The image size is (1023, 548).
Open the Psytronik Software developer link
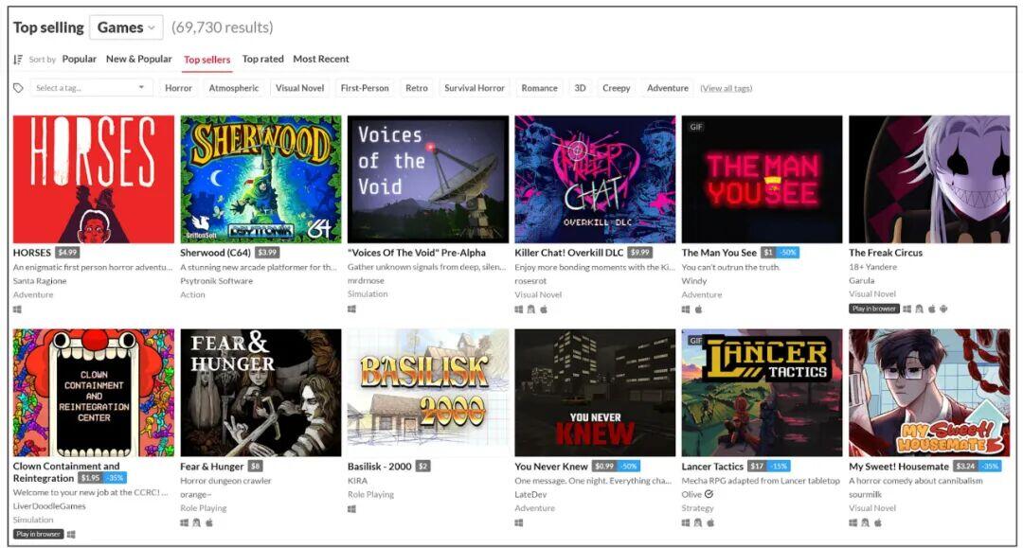(x=217, y=281)
